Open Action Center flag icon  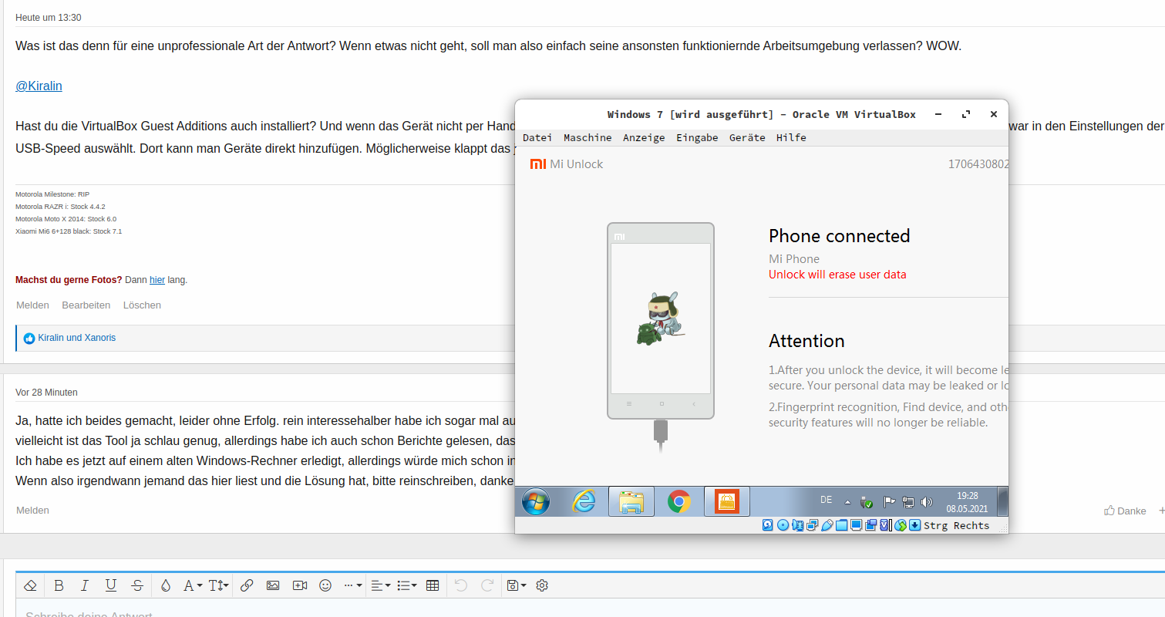[x=889, y=502]
